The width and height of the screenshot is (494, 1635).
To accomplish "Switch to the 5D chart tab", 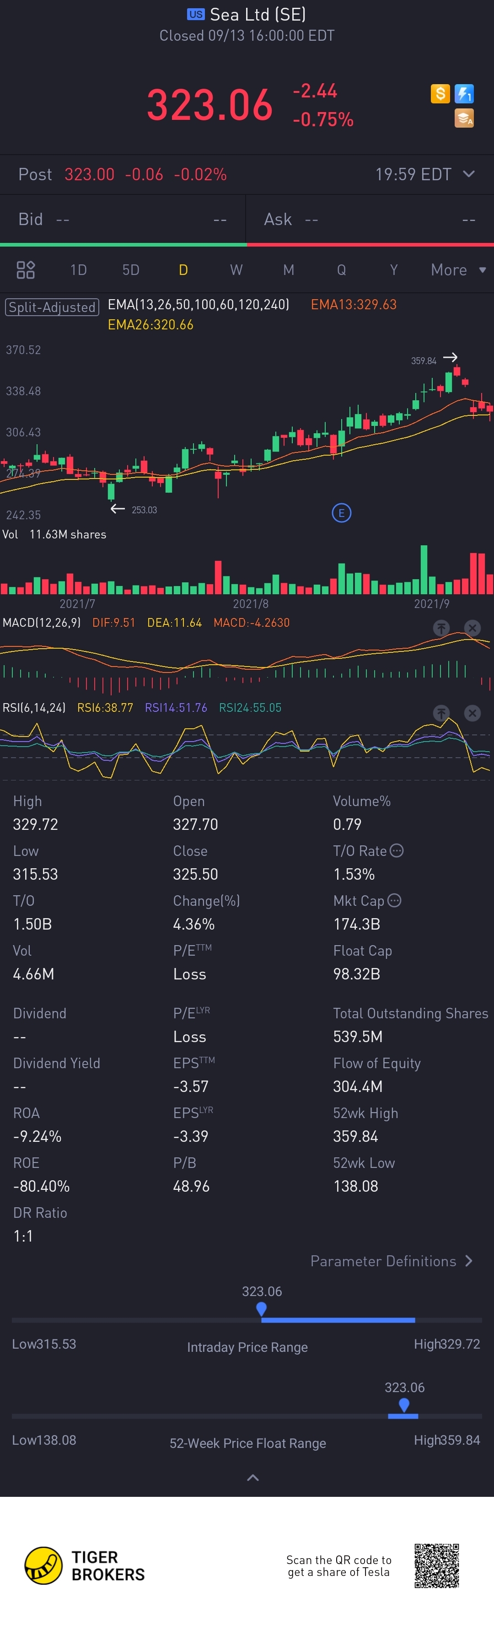I will pos(131,270).
